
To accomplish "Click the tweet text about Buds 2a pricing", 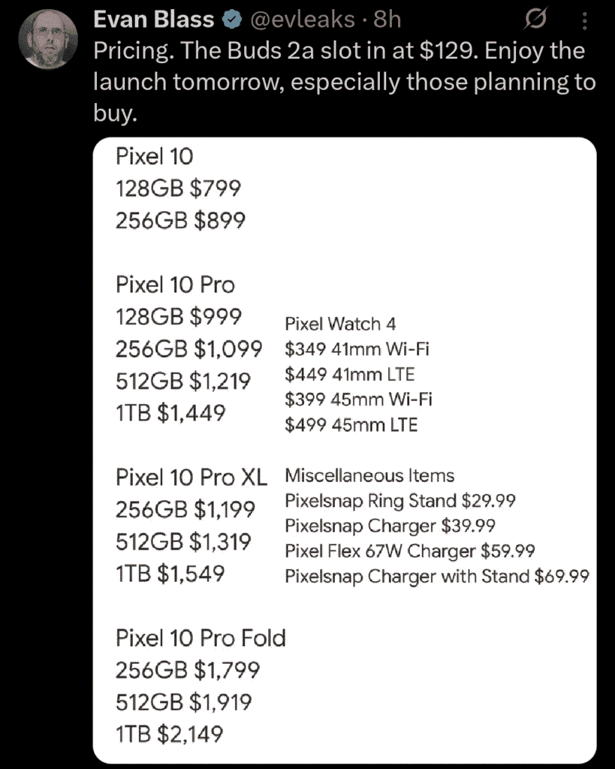I will point(344,82).
